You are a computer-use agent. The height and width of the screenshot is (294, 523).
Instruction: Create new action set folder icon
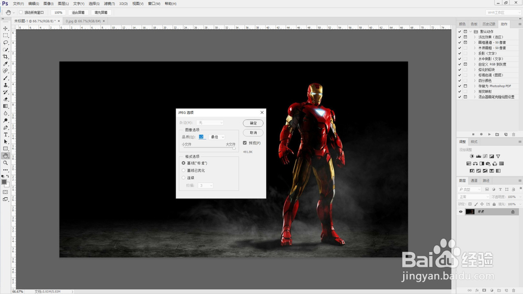tap(497, 134)
